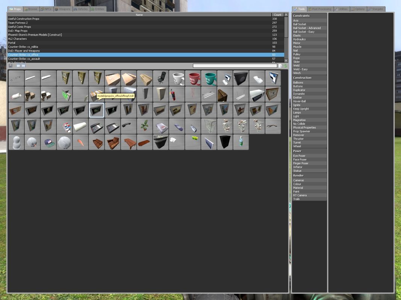Sort by the Count column header
The height and width of the screenshot is (300, 401).
point(278,15)
